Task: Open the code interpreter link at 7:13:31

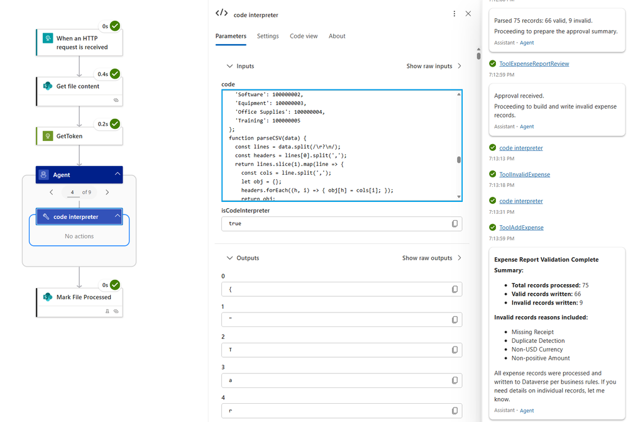Action: [x=521, y=201]
